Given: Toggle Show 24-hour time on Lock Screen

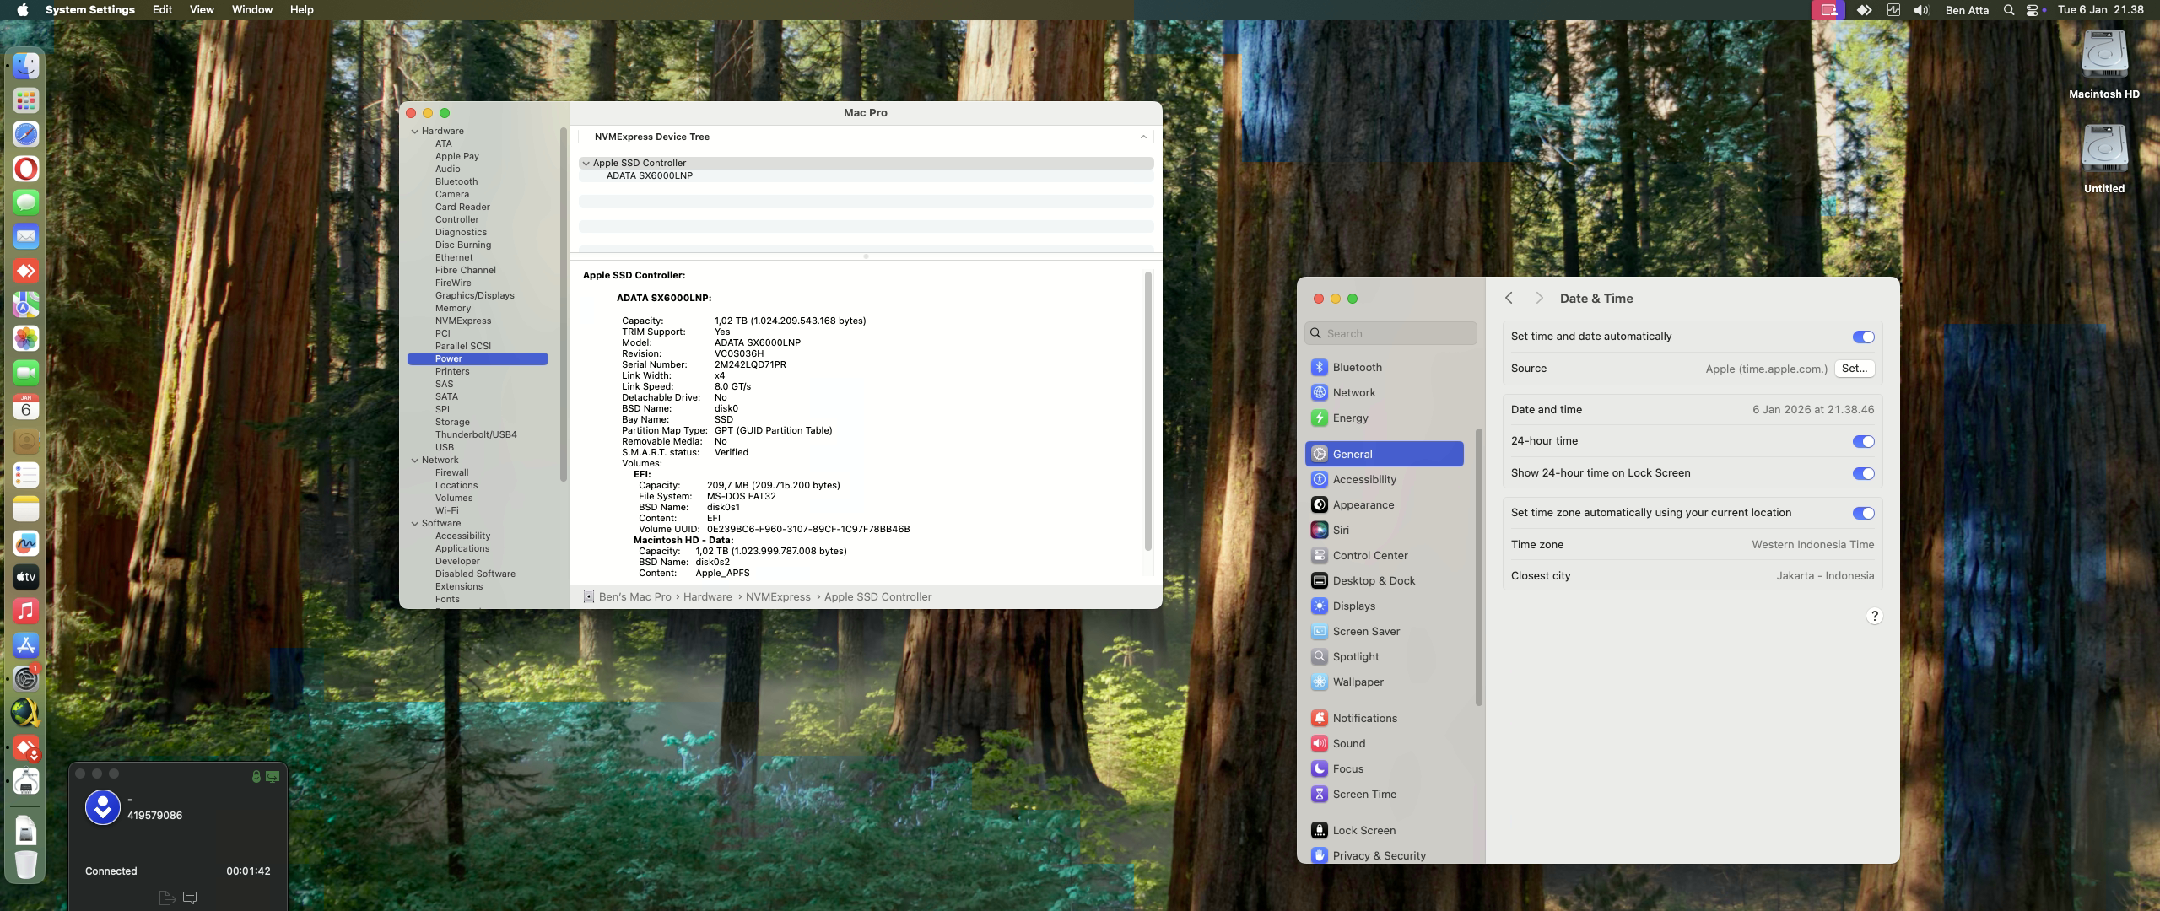Looking at the screenshot, I should pos(1863,473).
